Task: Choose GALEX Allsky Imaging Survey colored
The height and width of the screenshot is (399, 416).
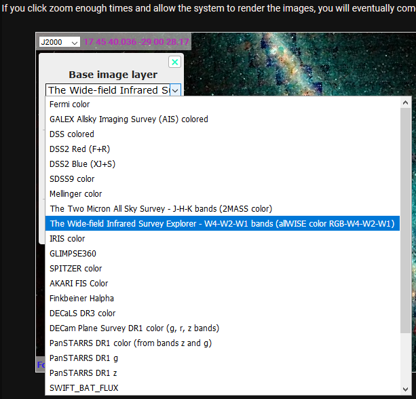Action: (x=129, y=119)
